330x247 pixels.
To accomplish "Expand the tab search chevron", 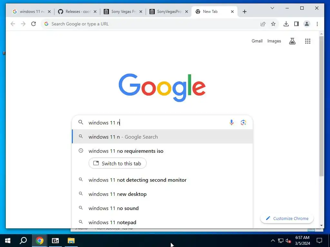I will [x=272, y=8].
